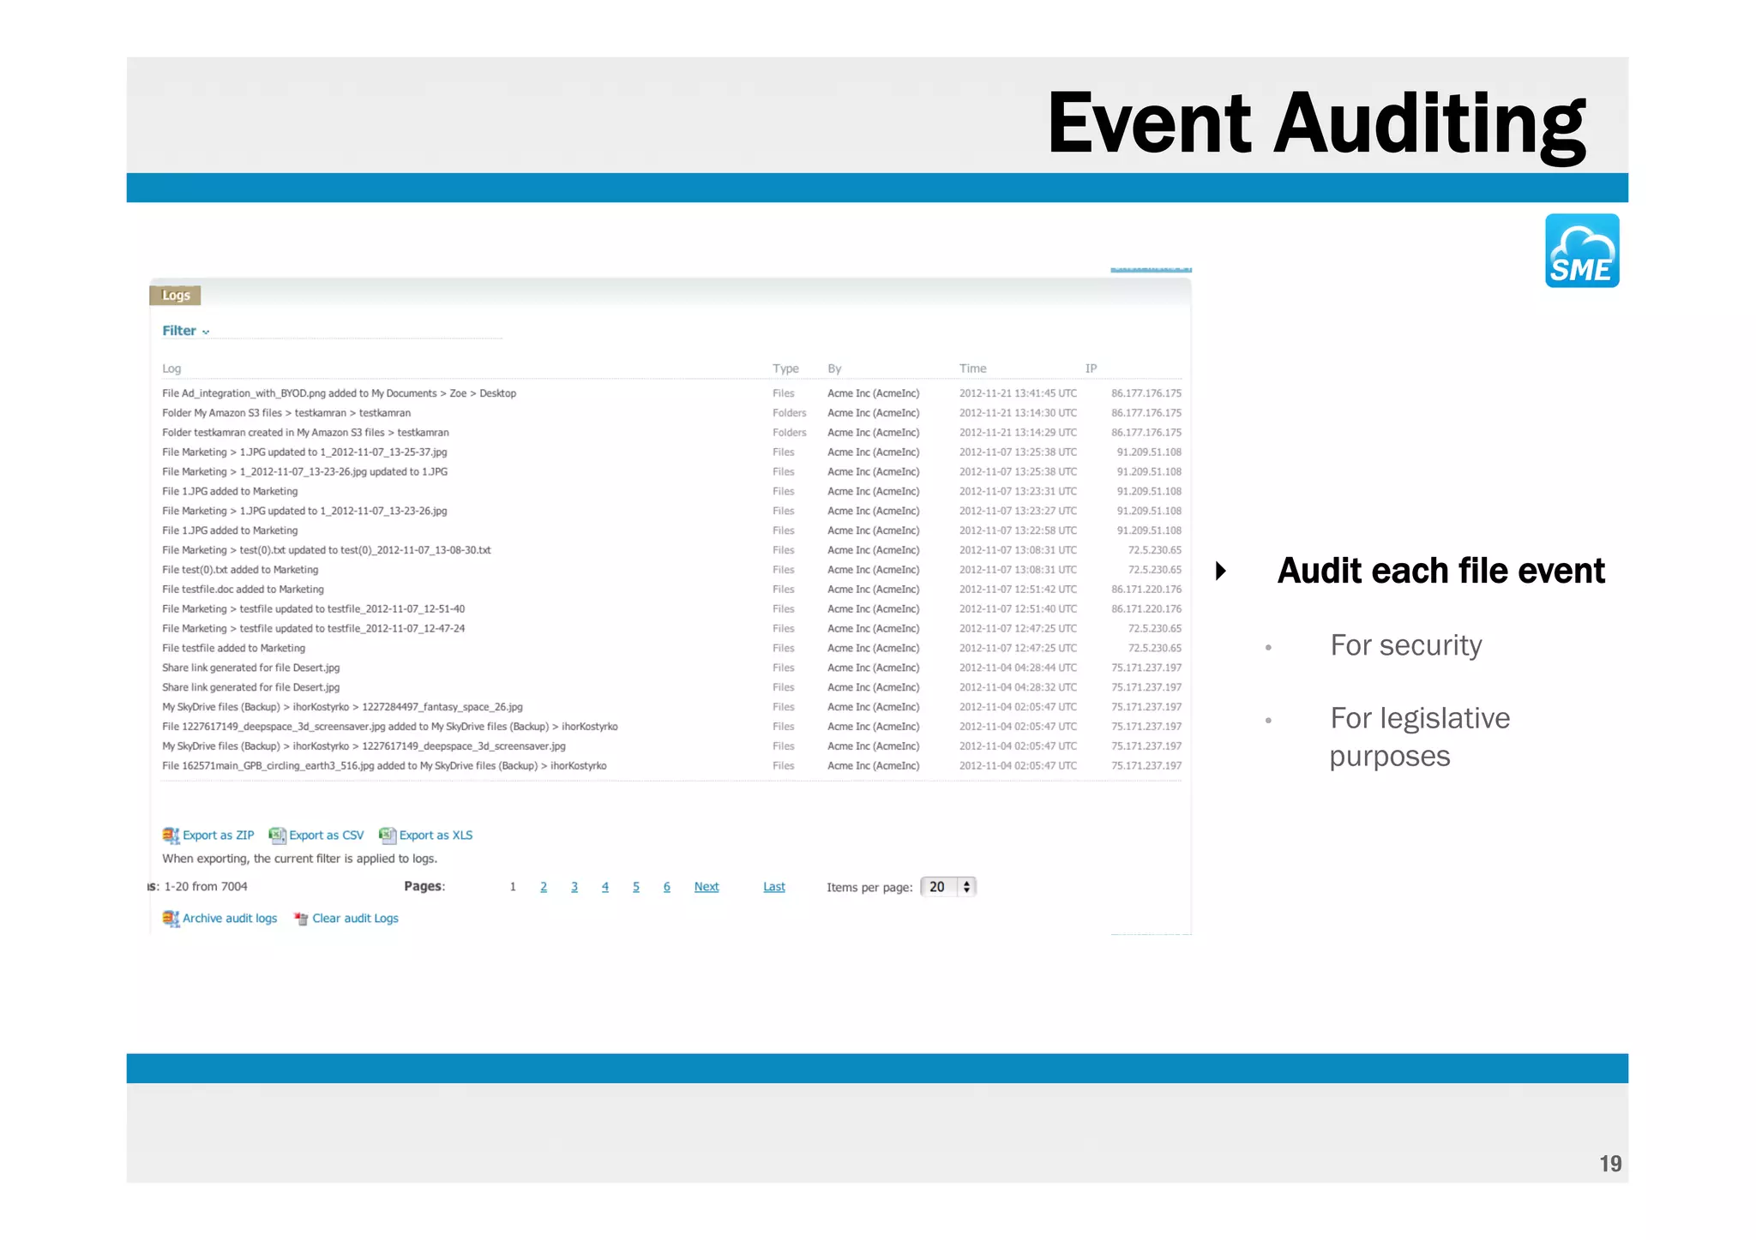The image size is (1756, 1240).
Task: Select log 'File testfile added to Marketing'
Action: point(233,649)
